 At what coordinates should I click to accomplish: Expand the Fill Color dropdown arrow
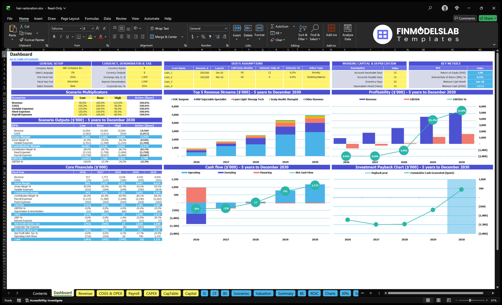click(x=95, y=37)
